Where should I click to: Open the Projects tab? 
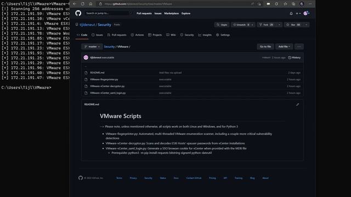tap(155, 35)
